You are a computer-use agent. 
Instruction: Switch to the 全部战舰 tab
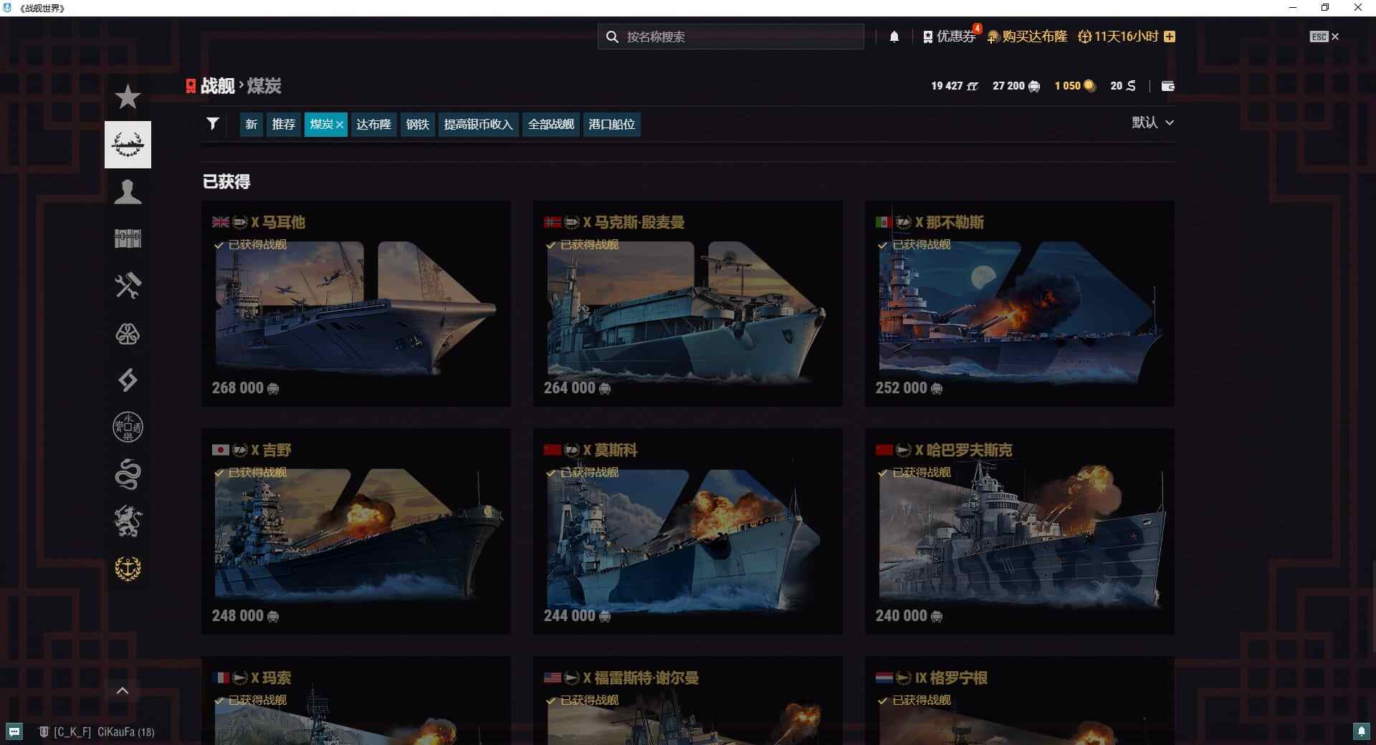[550, 125]
